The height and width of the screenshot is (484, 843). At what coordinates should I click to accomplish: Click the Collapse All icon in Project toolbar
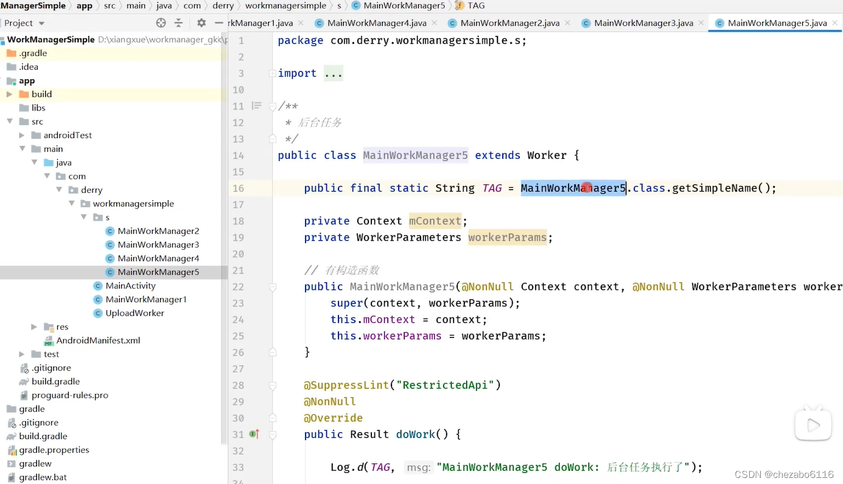178,22
